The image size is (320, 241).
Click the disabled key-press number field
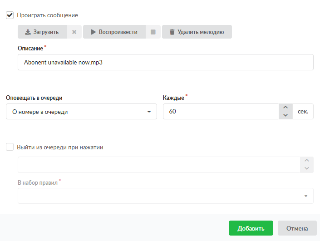[159, 165]
